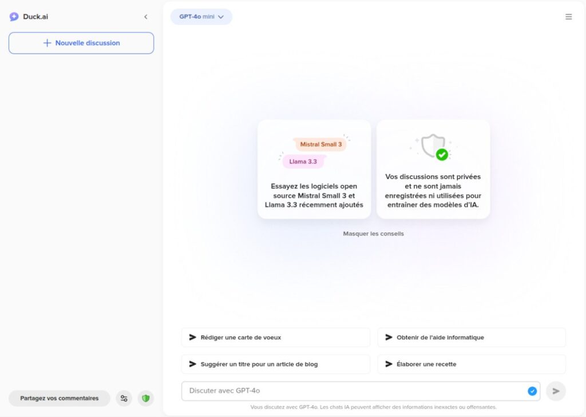Click the Duck.ai logo icon
The image size is (586, 417).
click(x=14, y=17)
